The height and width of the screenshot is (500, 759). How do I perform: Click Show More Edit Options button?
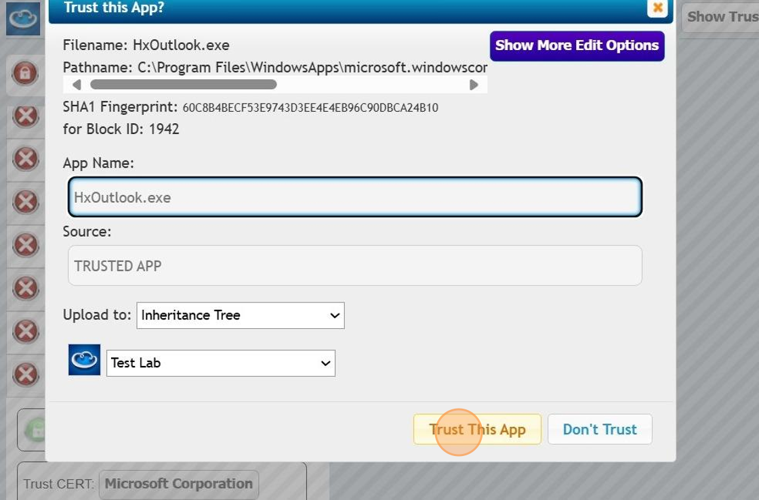tap(577, 46)
